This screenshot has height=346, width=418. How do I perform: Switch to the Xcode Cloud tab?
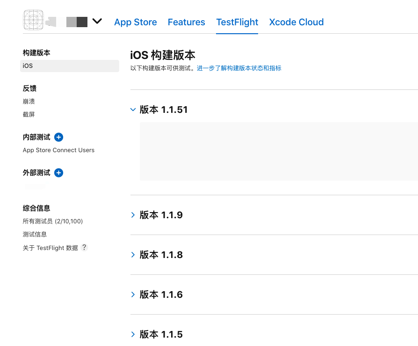296,22
